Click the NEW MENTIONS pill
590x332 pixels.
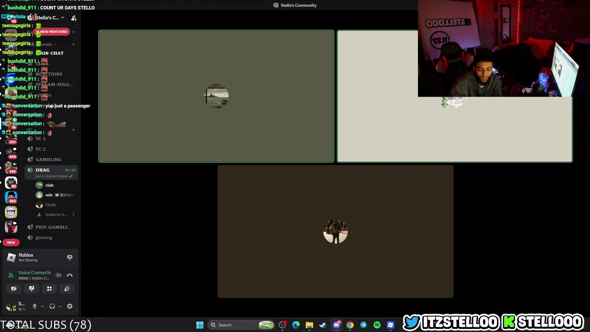pos(52,31)
